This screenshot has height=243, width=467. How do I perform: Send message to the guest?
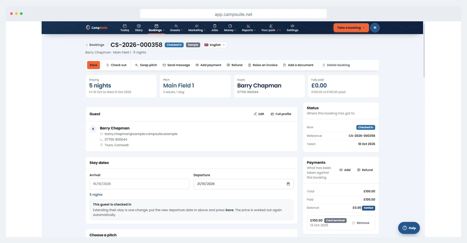tap(176, 65)
